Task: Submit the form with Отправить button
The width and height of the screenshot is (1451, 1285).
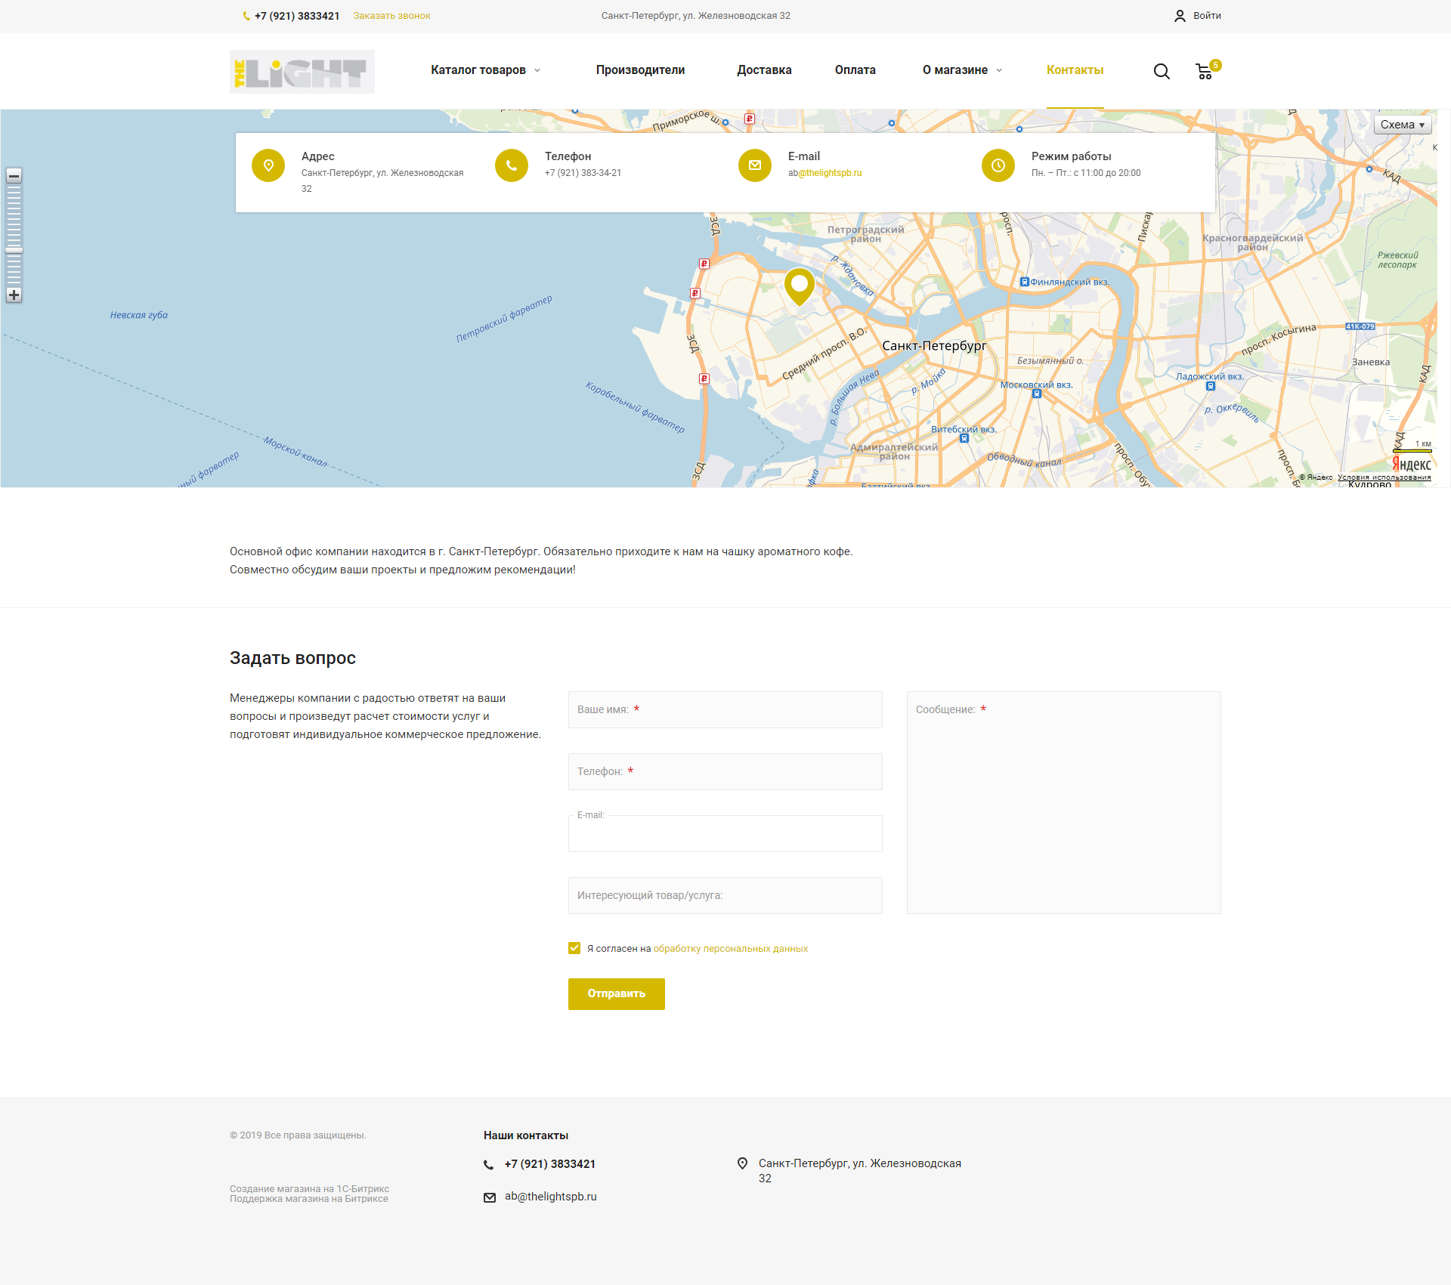Action: click(x=617, y=994)
